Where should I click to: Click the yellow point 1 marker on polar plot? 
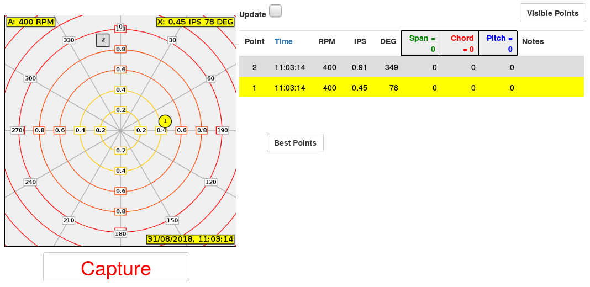pyautogui.click(x=164, y=121)
